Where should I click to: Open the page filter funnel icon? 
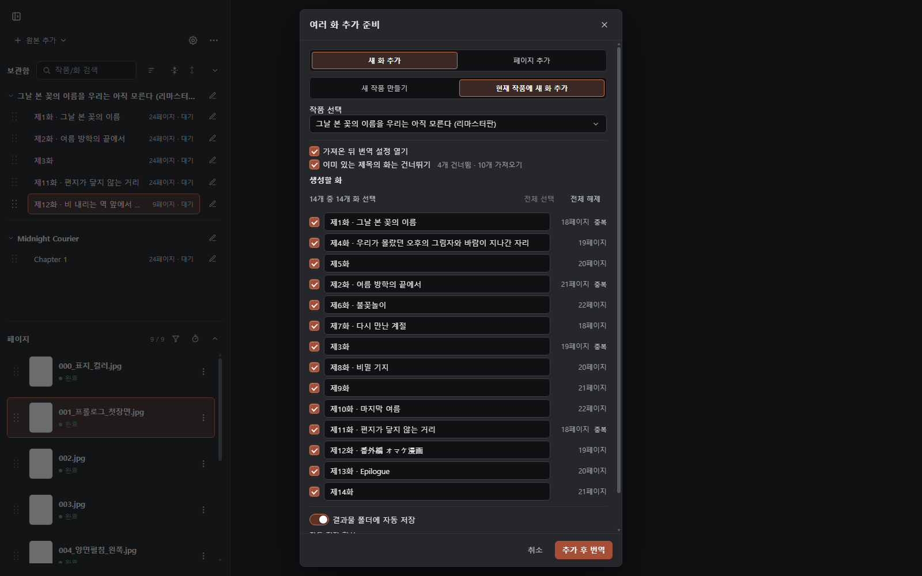coord(176,339)
